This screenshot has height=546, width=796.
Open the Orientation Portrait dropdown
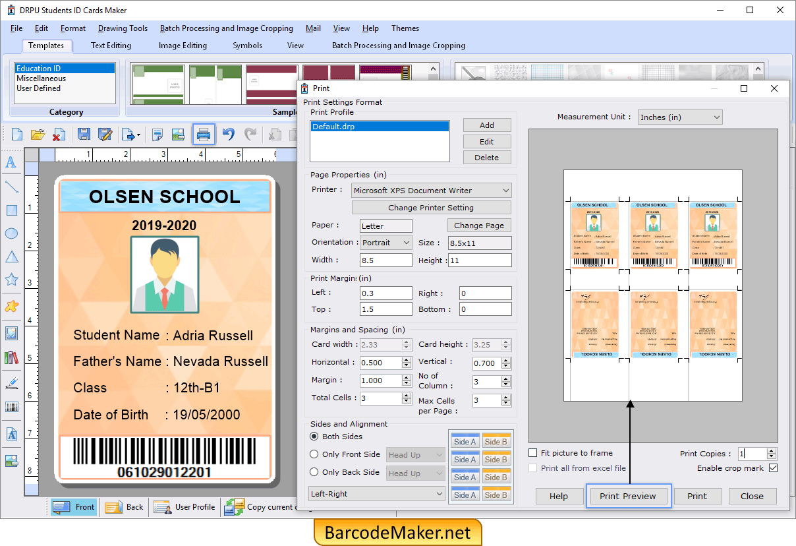386,243
